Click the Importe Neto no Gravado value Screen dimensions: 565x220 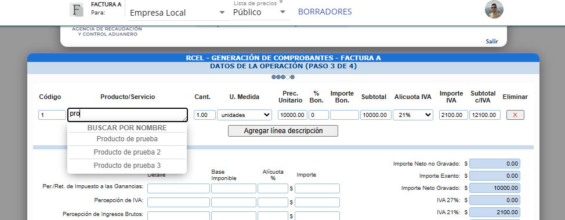tap(495, 164)
